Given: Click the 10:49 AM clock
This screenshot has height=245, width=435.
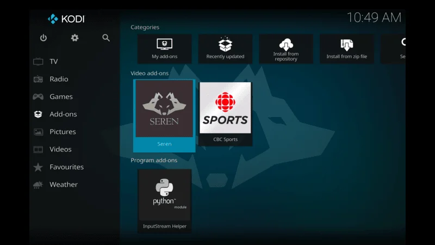Looking at the screenshot, I should (x=374, y=18).
